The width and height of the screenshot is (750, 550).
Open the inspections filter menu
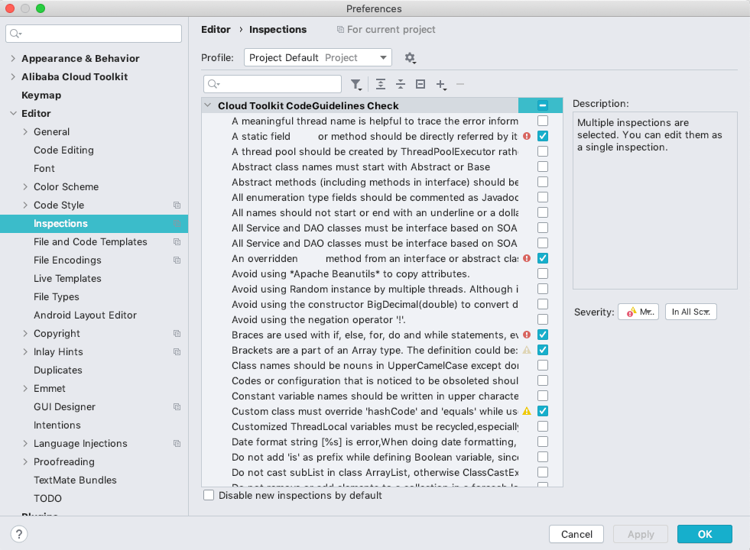[x=356, y=84]
